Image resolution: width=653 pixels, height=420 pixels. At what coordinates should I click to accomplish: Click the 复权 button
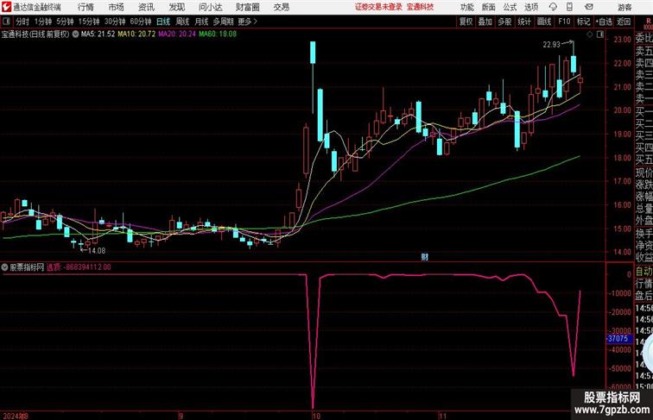[x=466, y=22]
